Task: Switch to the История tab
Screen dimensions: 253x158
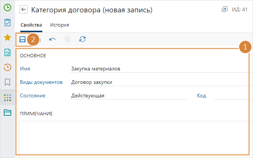Action: coord(59,25)
